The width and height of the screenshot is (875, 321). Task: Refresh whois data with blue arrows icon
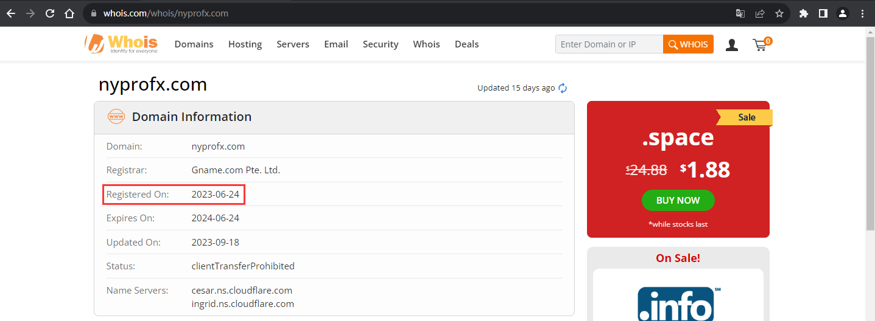563,88
